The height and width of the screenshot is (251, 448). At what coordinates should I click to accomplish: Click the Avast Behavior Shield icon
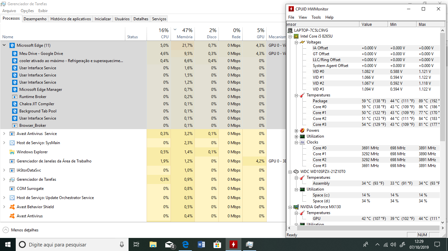pyautogui.click(x=12, y=207)
